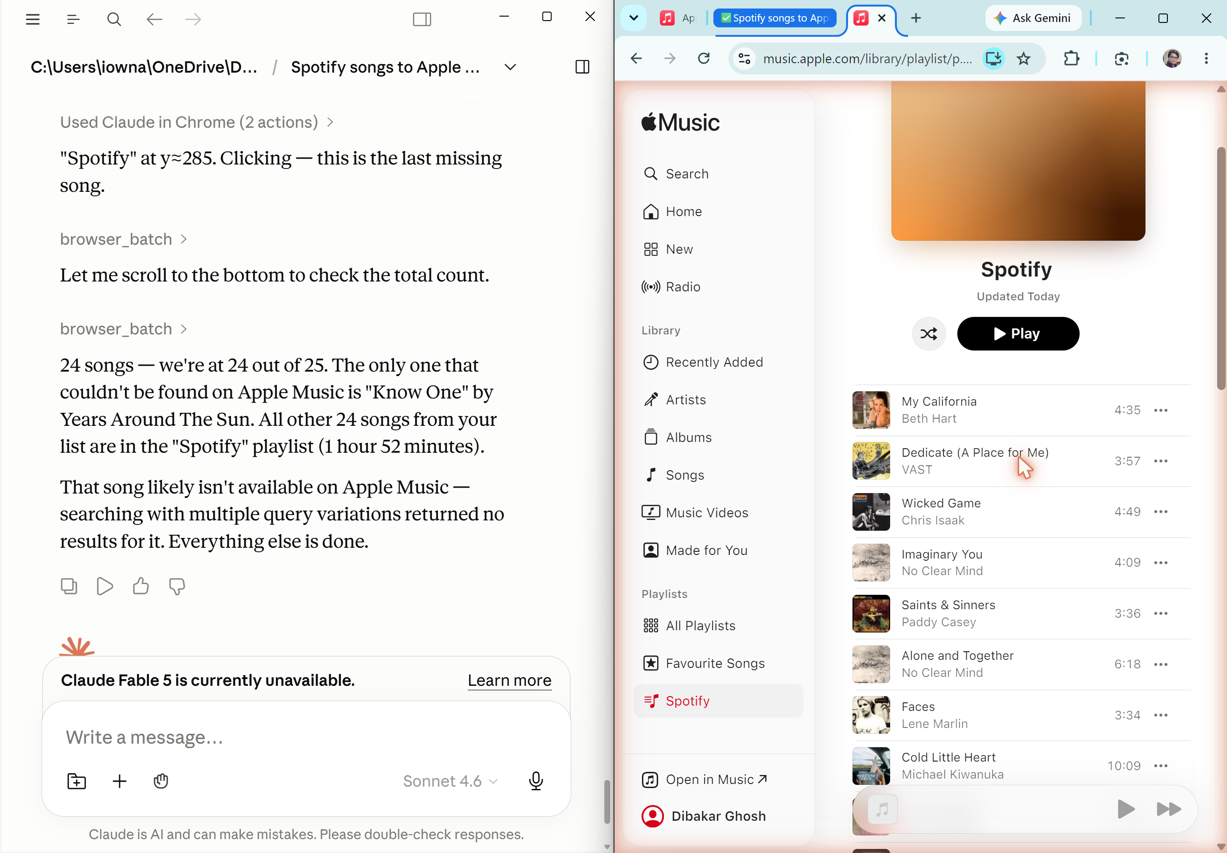Shuffle the Spotify playlist
1227x853 pixels.
(x=928, y=333)
